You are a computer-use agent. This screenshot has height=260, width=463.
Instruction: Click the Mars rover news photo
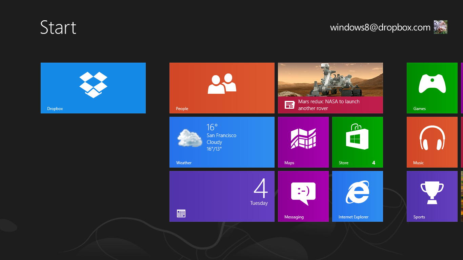tap(330, 80)
